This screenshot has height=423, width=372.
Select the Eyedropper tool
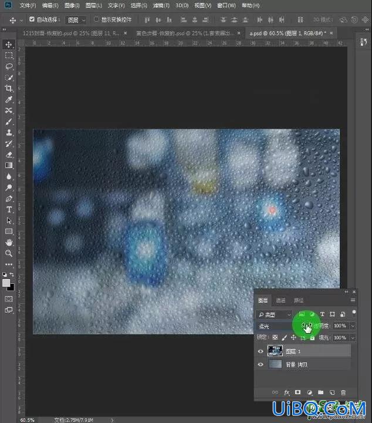coord(9,99)
